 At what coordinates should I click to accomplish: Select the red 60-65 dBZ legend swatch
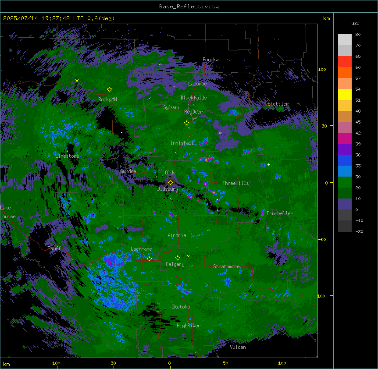click(x=345, y=62)
